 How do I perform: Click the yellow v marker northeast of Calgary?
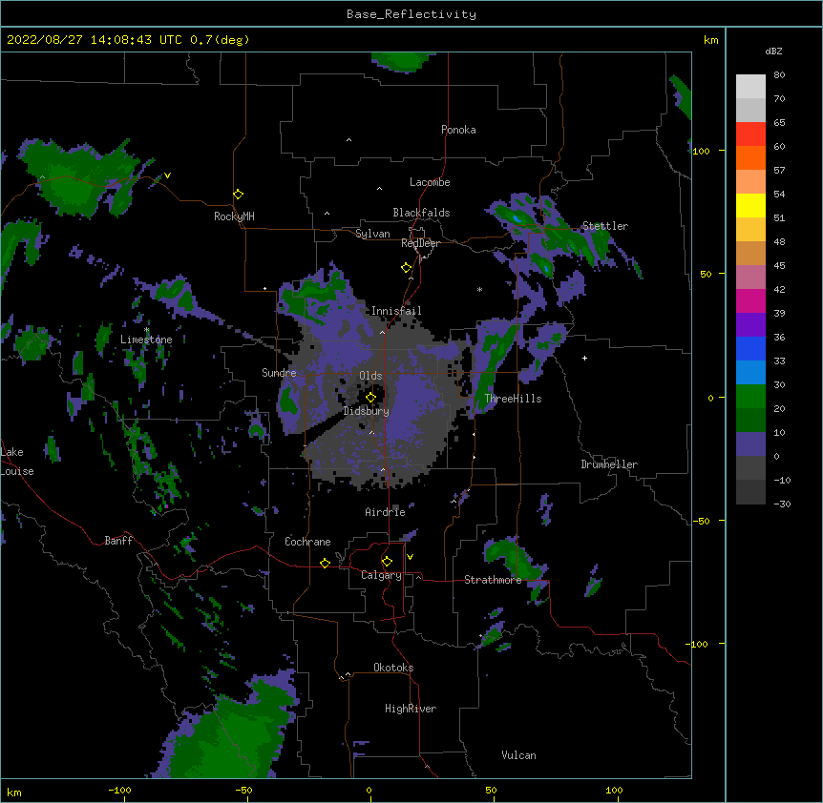tap(410, 557)
